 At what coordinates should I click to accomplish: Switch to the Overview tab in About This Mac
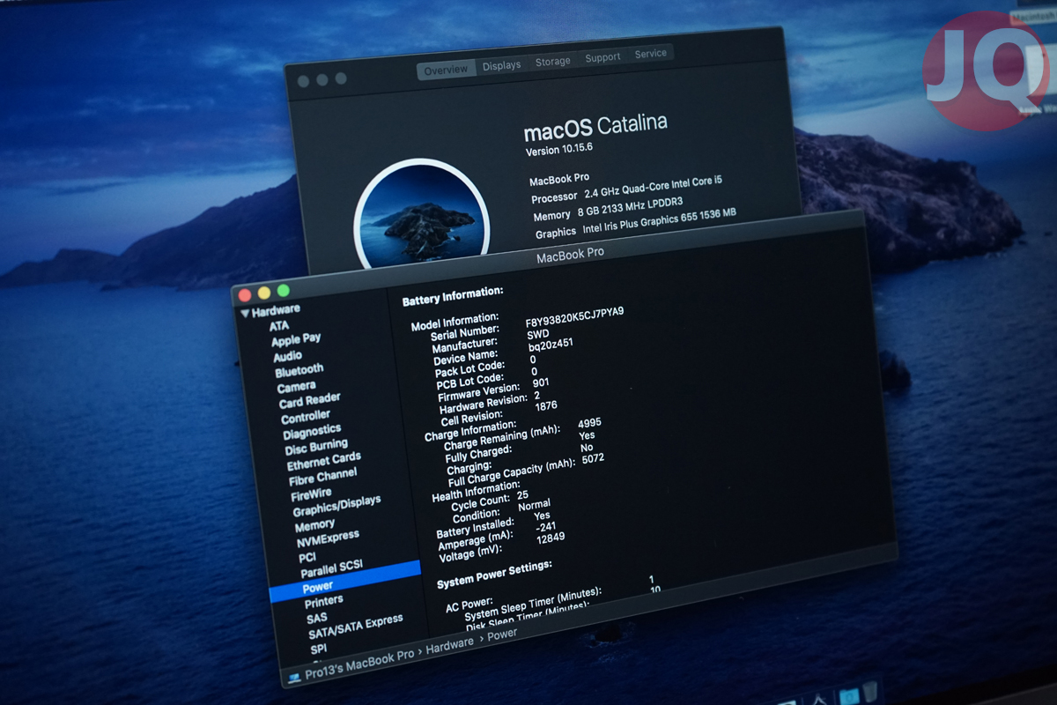click(447, 70)
